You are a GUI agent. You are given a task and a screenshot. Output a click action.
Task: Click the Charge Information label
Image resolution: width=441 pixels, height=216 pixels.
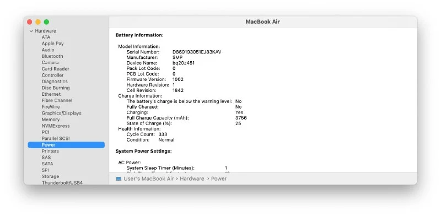[x=140, y=96]
